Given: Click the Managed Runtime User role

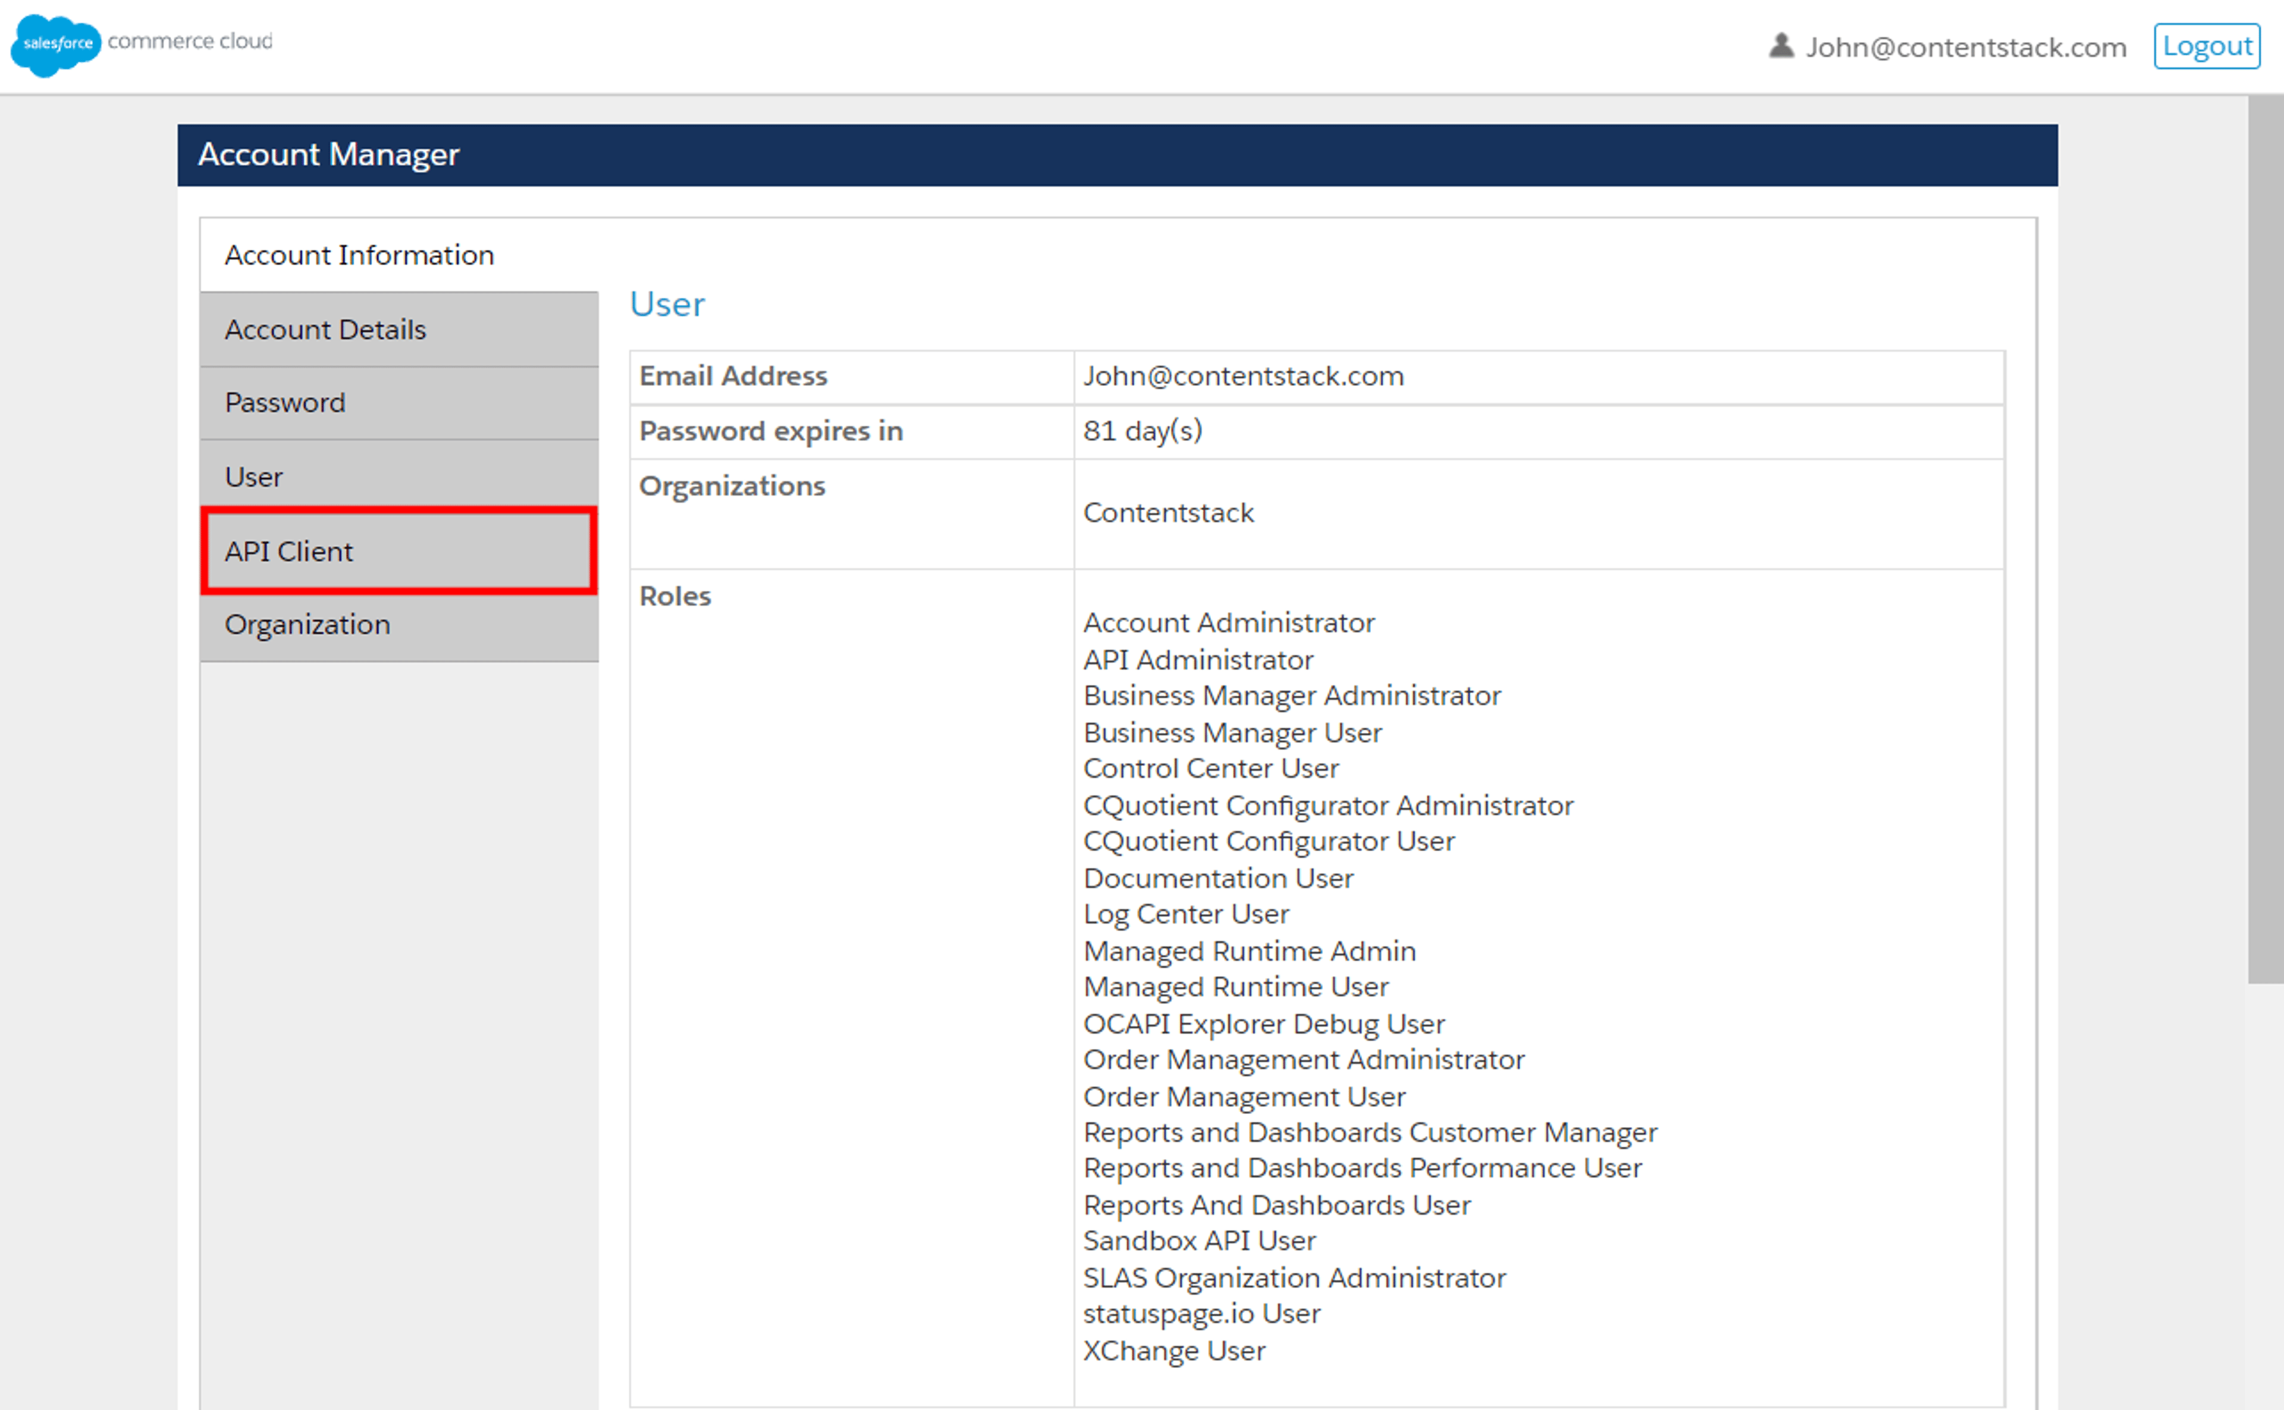Looking at the screenshot, I should point(1236,987).
